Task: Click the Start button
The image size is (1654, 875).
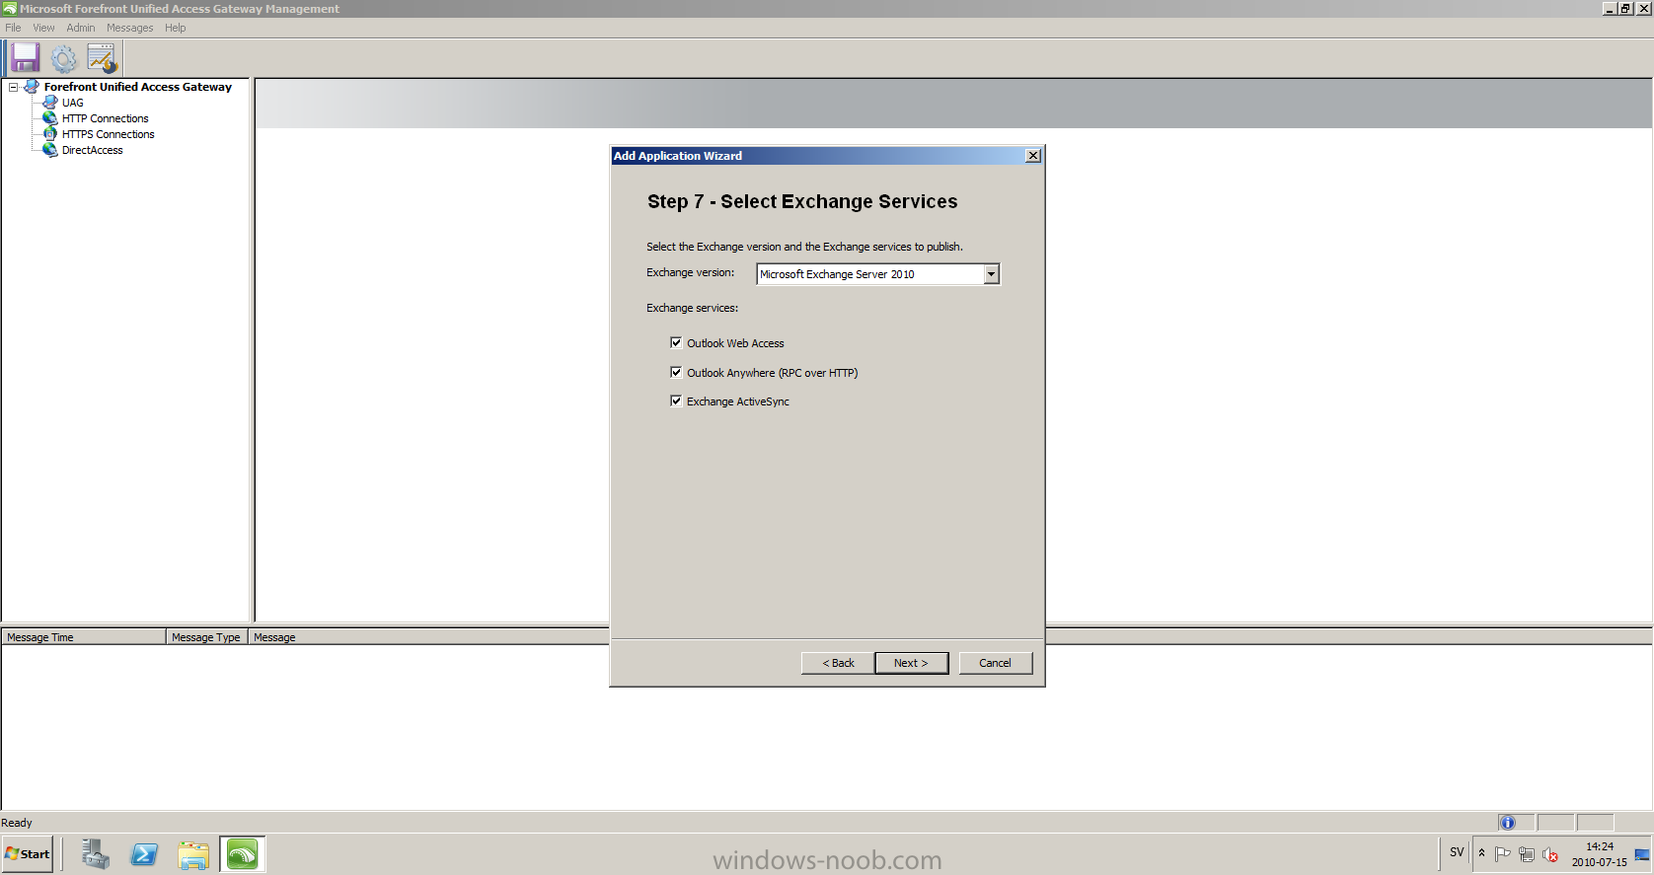Action: (x=28, y=854)
